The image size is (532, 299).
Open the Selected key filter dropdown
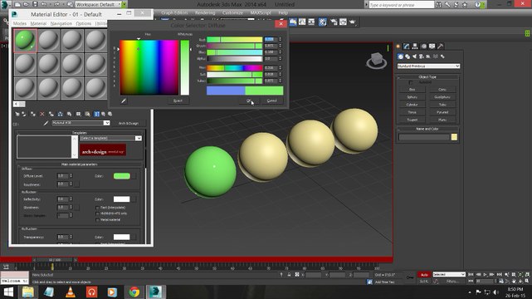click(x=449, y=274)
